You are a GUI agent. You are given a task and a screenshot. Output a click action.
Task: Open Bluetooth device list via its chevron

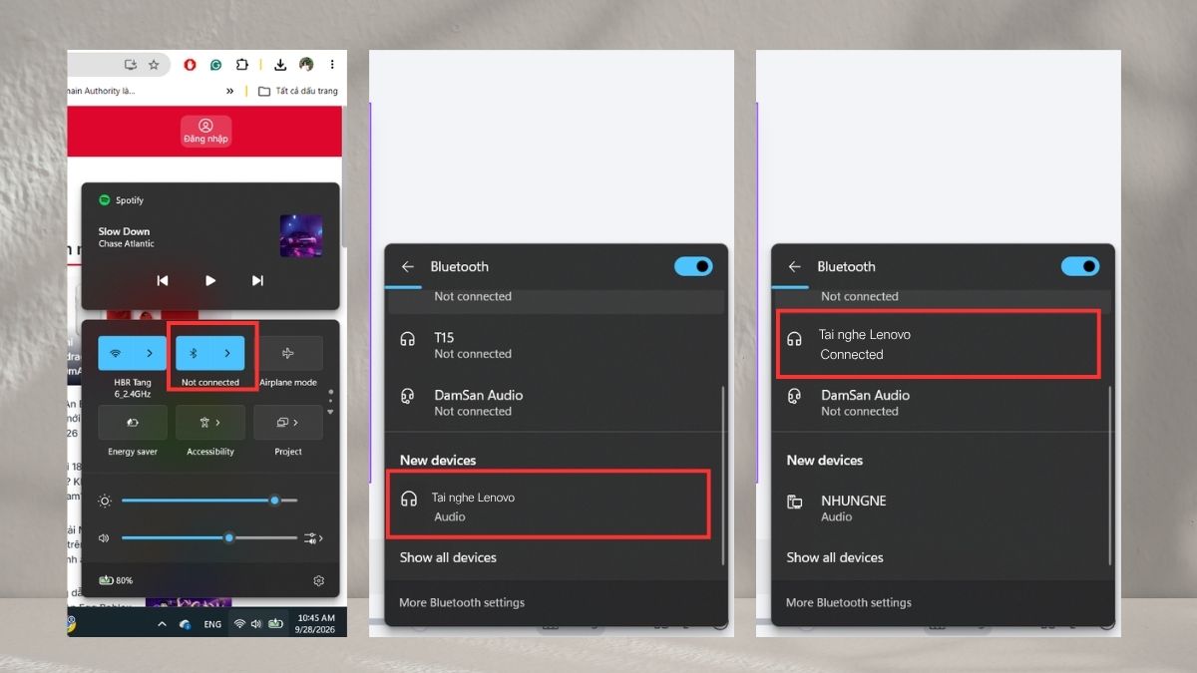[227, 353]
